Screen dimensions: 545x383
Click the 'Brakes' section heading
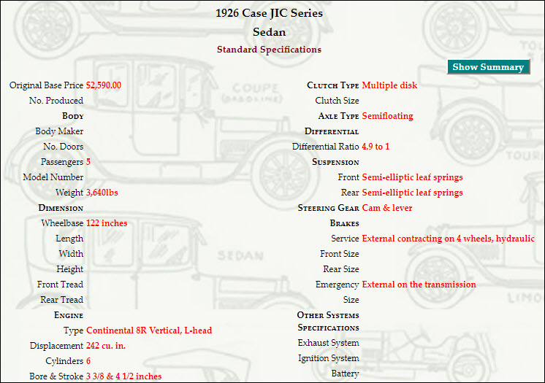point(344,223)
